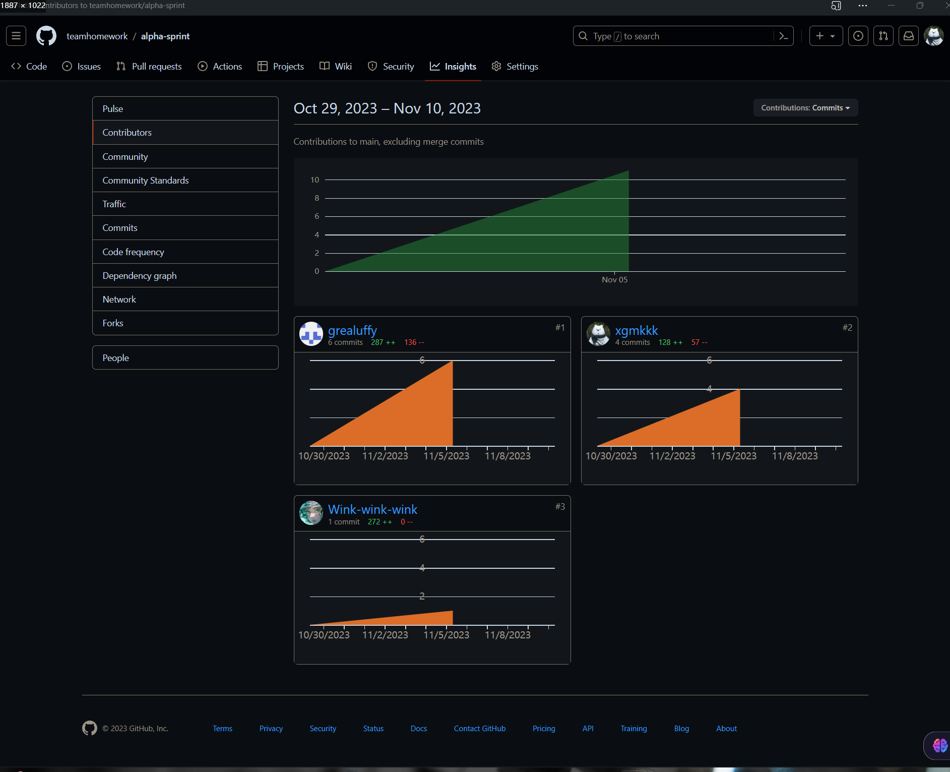950x772 pixels.
Task: Click the footer GitHub logo icon
Action: click(x=90, y=728)
